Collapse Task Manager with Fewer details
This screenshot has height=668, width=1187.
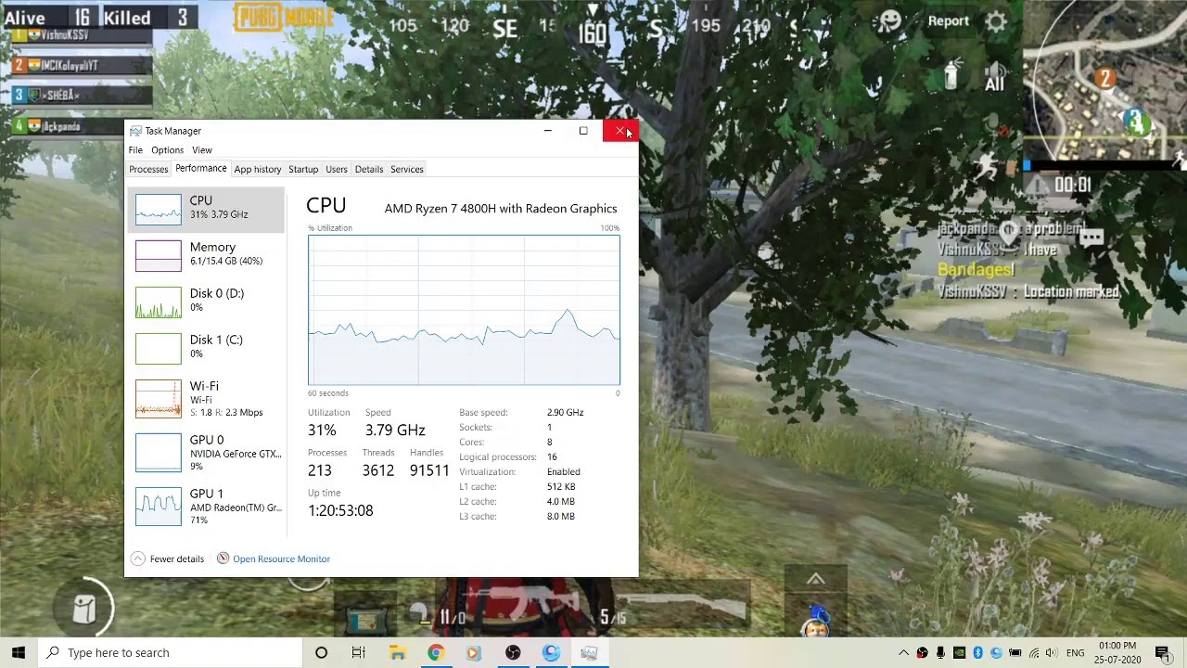point(167,559)
